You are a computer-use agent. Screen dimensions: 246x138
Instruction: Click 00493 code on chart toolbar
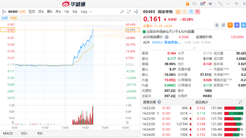click(x=13, y=12)
